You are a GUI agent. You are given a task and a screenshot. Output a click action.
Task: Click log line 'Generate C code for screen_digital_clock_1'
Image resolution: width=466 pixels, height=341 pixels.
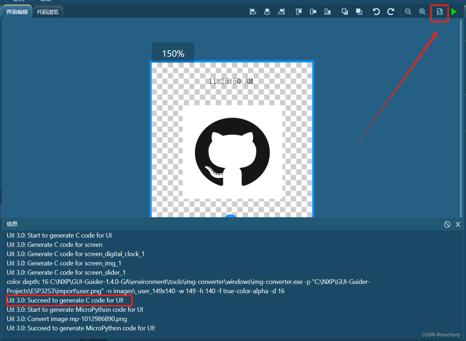click(76, 254)
